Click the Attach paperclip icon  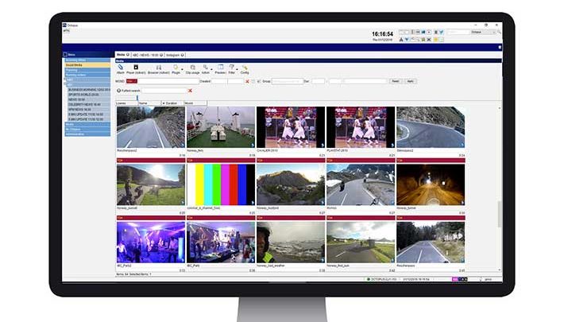tap(121, 68)
